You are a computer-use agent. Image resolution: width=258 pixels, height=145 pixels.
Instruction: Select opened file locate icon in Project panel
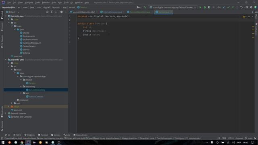coord(47,12)
